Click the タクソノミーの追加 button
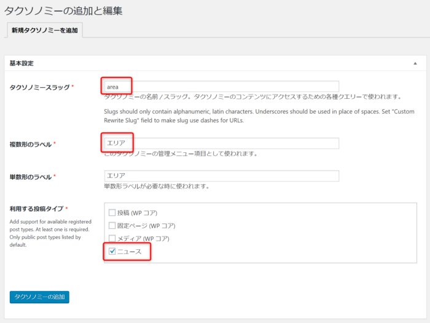This screenshot has width=430, height=323. (39, 297)
